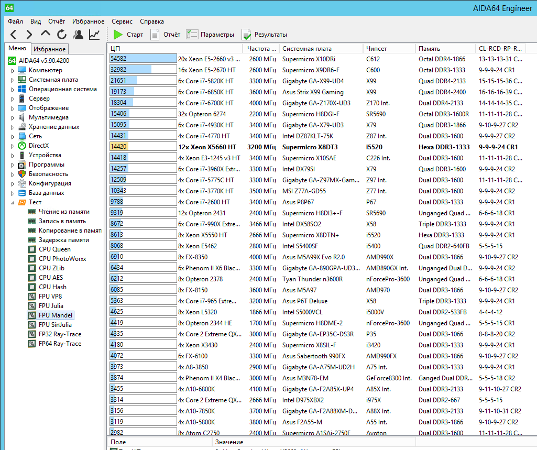Screen dimensions: 537x450
Task: Click the Supermicro X10DRi cell
Action: click(309, 59)
